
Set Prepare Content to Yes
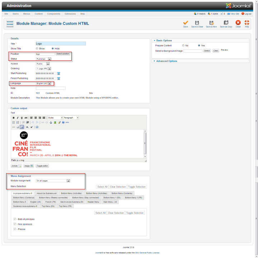199,45
